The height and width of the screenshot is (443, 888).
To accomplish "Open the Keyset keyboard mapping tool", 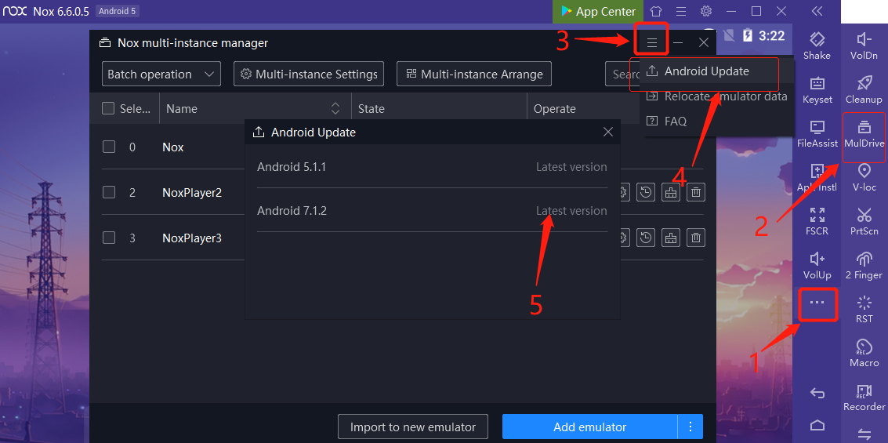I will [x=817, y=89].
